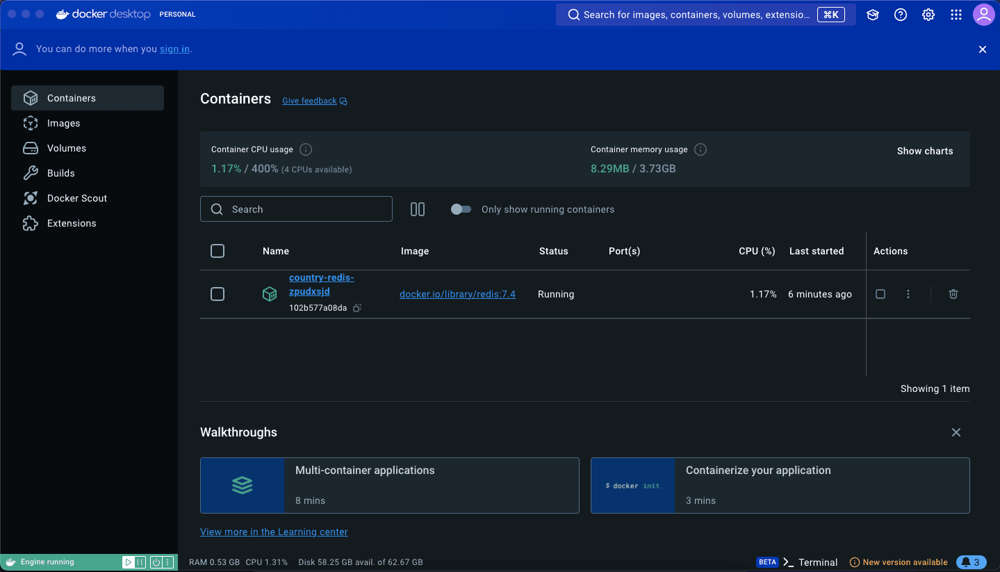
Task: Click the 8.29MB / 3.73GB memory value
Action: point(633,168)
